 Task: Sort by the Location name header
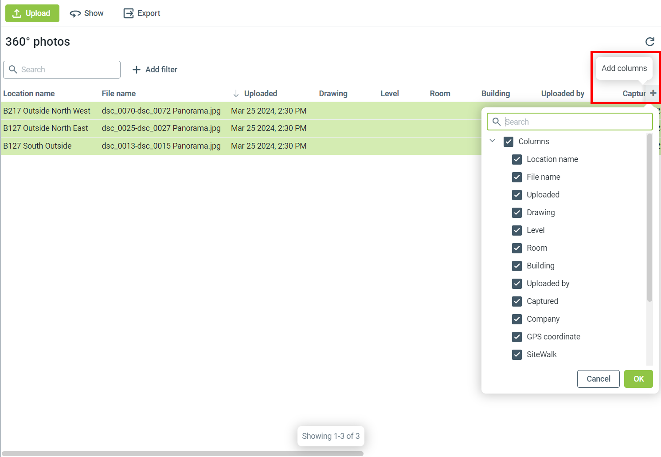click(29, 94)
